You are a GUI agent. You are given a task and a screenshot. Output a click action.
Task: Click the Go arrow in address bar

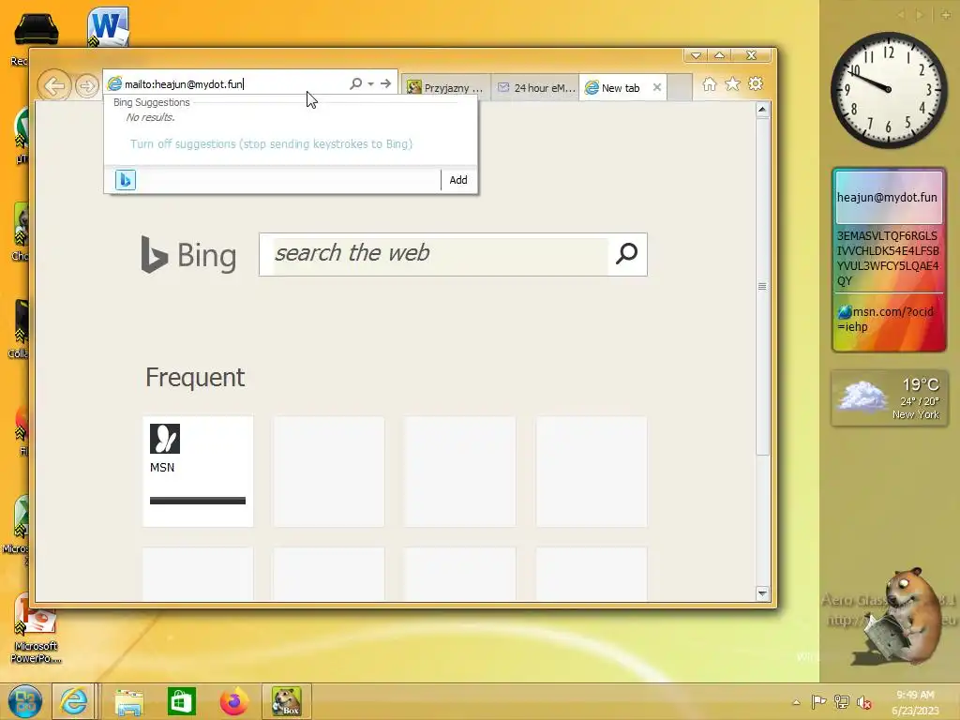tap(385, 83)
